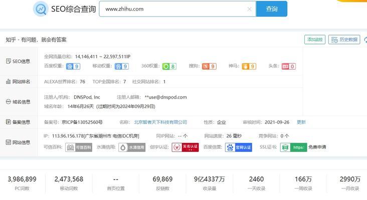The image size is (367, 200).
Task: Click the 实名认证 创宇 badge
Action: (x=185, y=147)
